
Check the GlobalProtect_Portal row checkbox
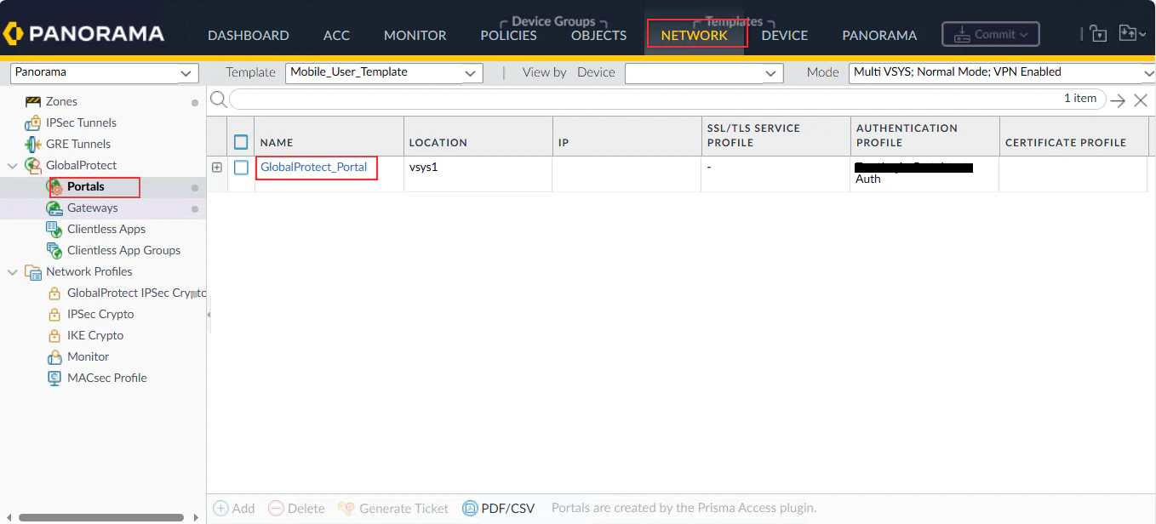241,168
